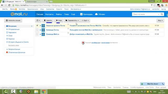The image size is (168, 94).
Task: Click the mail search magnifier icon
Action: point(162,14)
